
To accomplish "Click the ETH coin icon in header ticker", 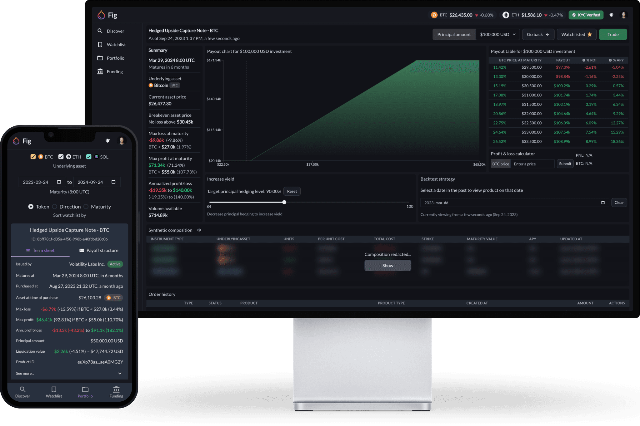I will point(506,15).
